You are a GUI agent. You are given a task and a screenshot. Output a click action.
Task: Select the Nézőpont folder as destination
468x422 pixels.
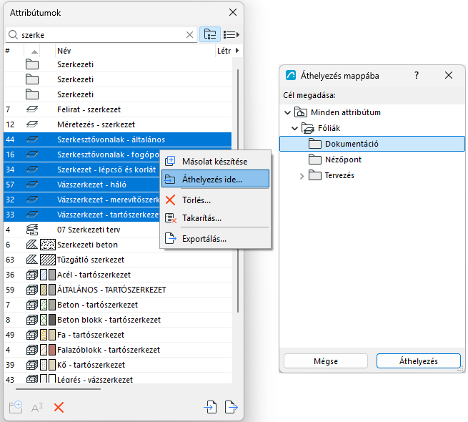(x=343, y=160)
